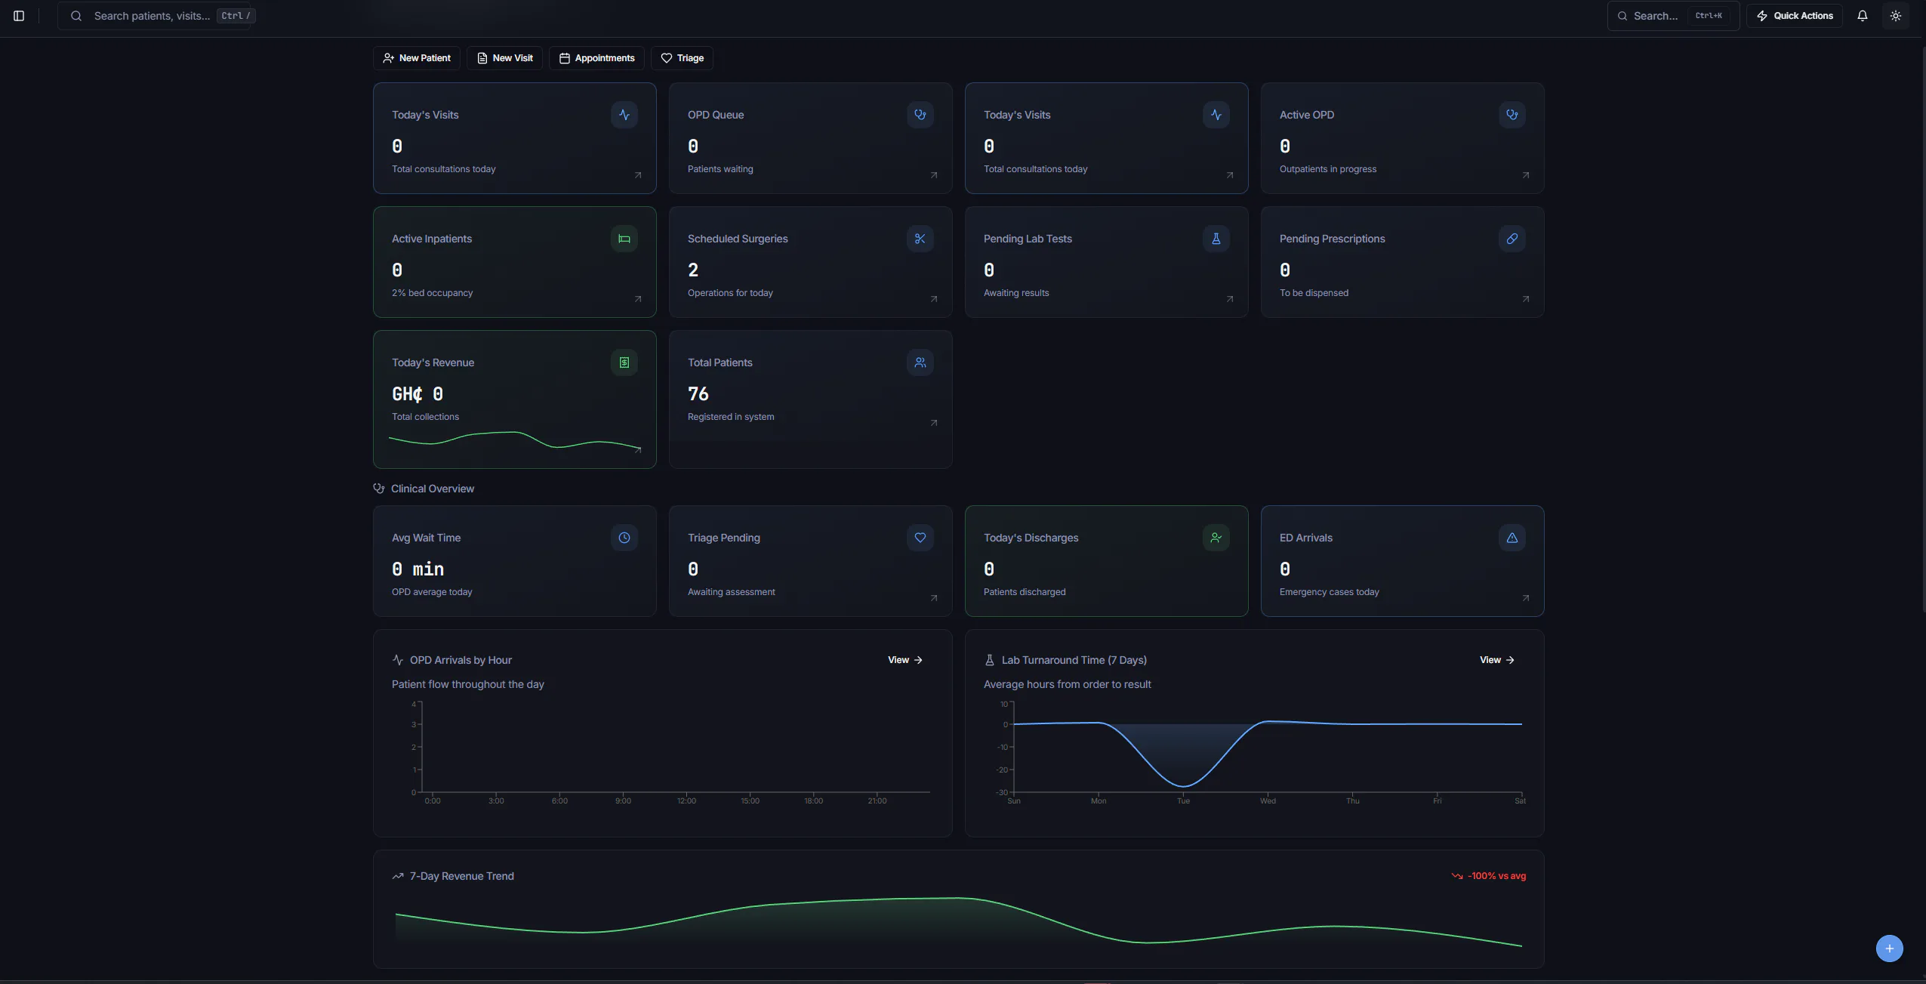Click the 7-Day Revenue Trend heading
The image size is (1926, 984).
click(x=462, y=876)
